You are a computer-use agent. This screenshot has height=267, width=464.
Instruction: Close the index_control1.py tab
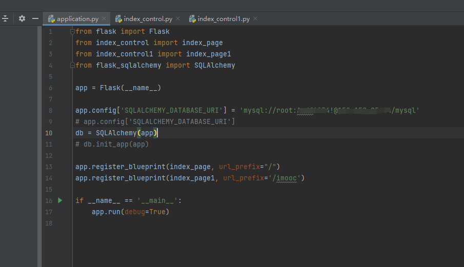pos(255,18)
